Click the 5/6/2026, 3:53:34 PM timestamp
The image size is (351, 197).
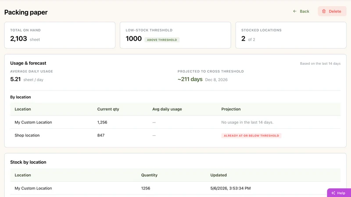point(230,188)
